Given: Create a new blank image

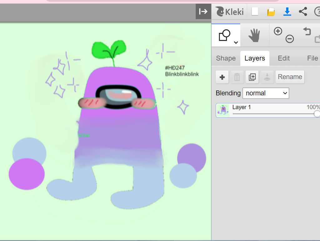Looking at the screenshot, I should point(255,12).
